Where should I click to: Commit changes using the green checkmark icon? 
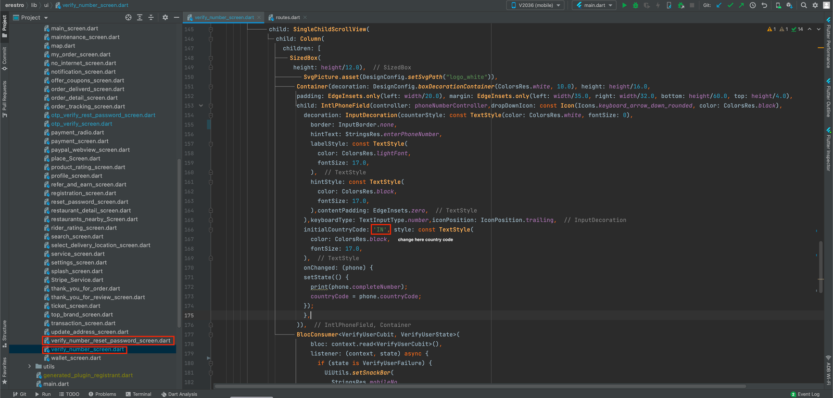pyautogui.click(x=730, y=5)
